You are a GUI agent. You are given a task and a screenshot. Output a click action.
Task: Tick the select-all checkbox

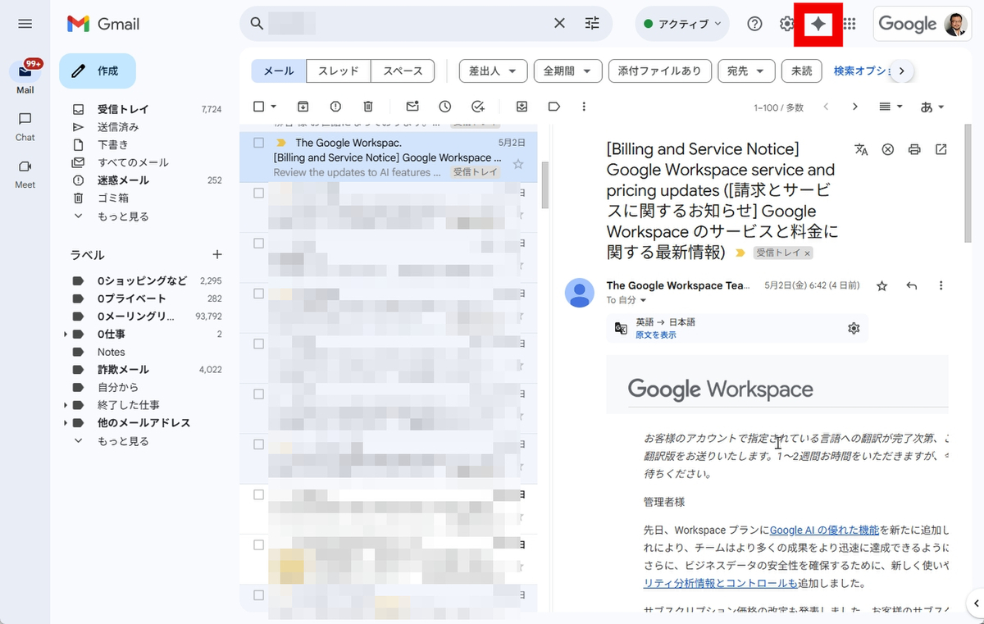point(259,107)
